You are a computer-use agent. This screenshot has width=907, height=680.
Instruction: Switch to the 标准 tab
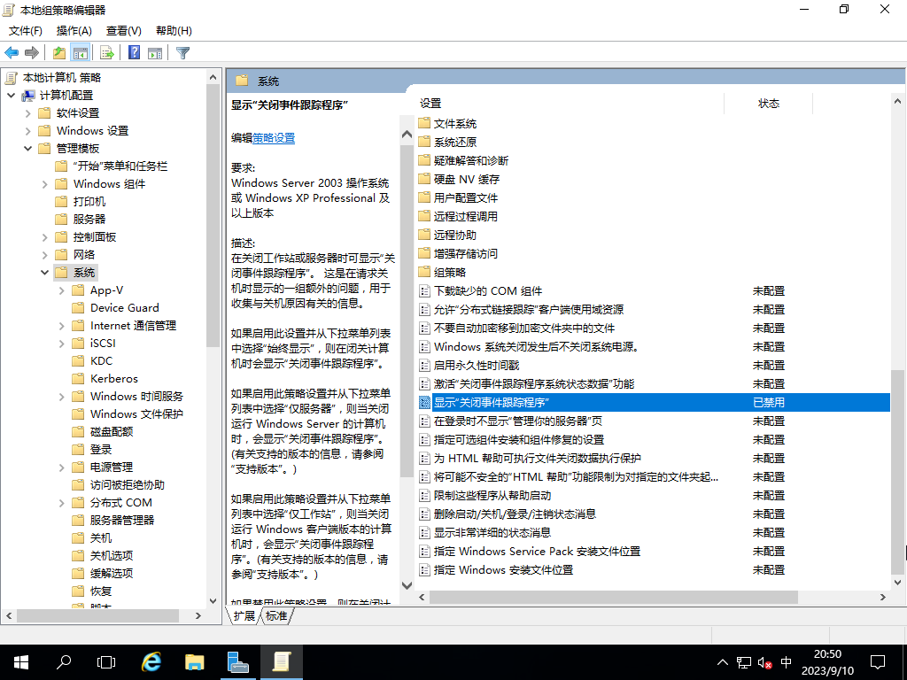pyautogui.click(x=276, y=616)
